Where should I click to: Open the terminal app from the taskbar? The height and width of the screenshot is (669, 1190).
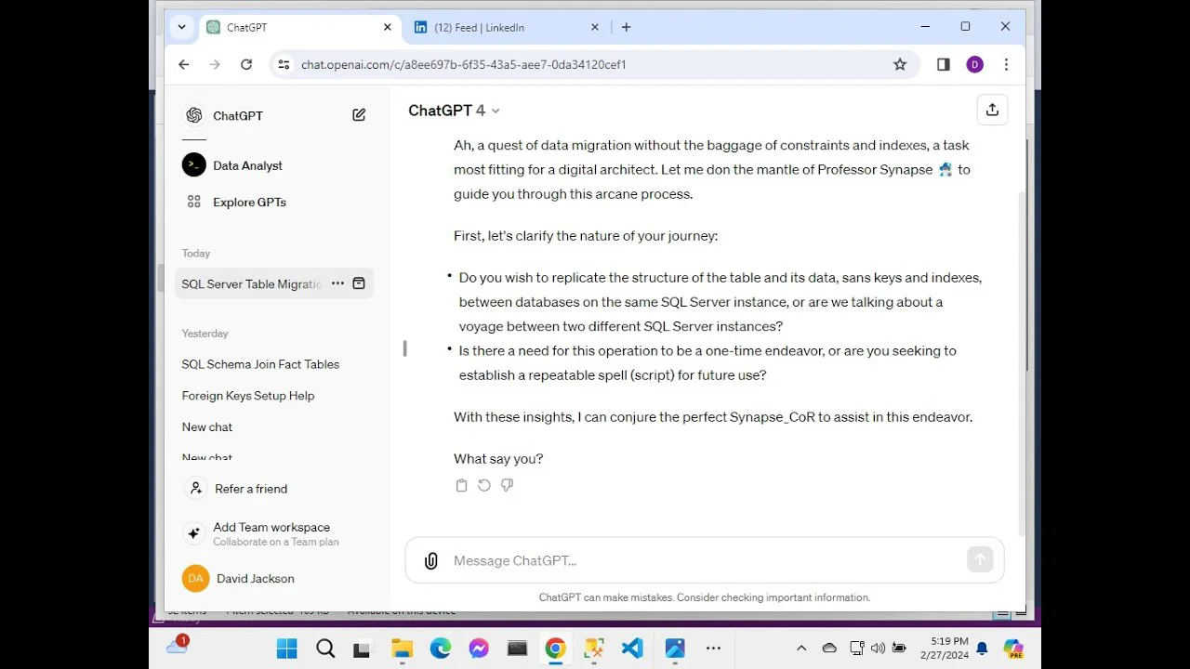tap(518, 649)
